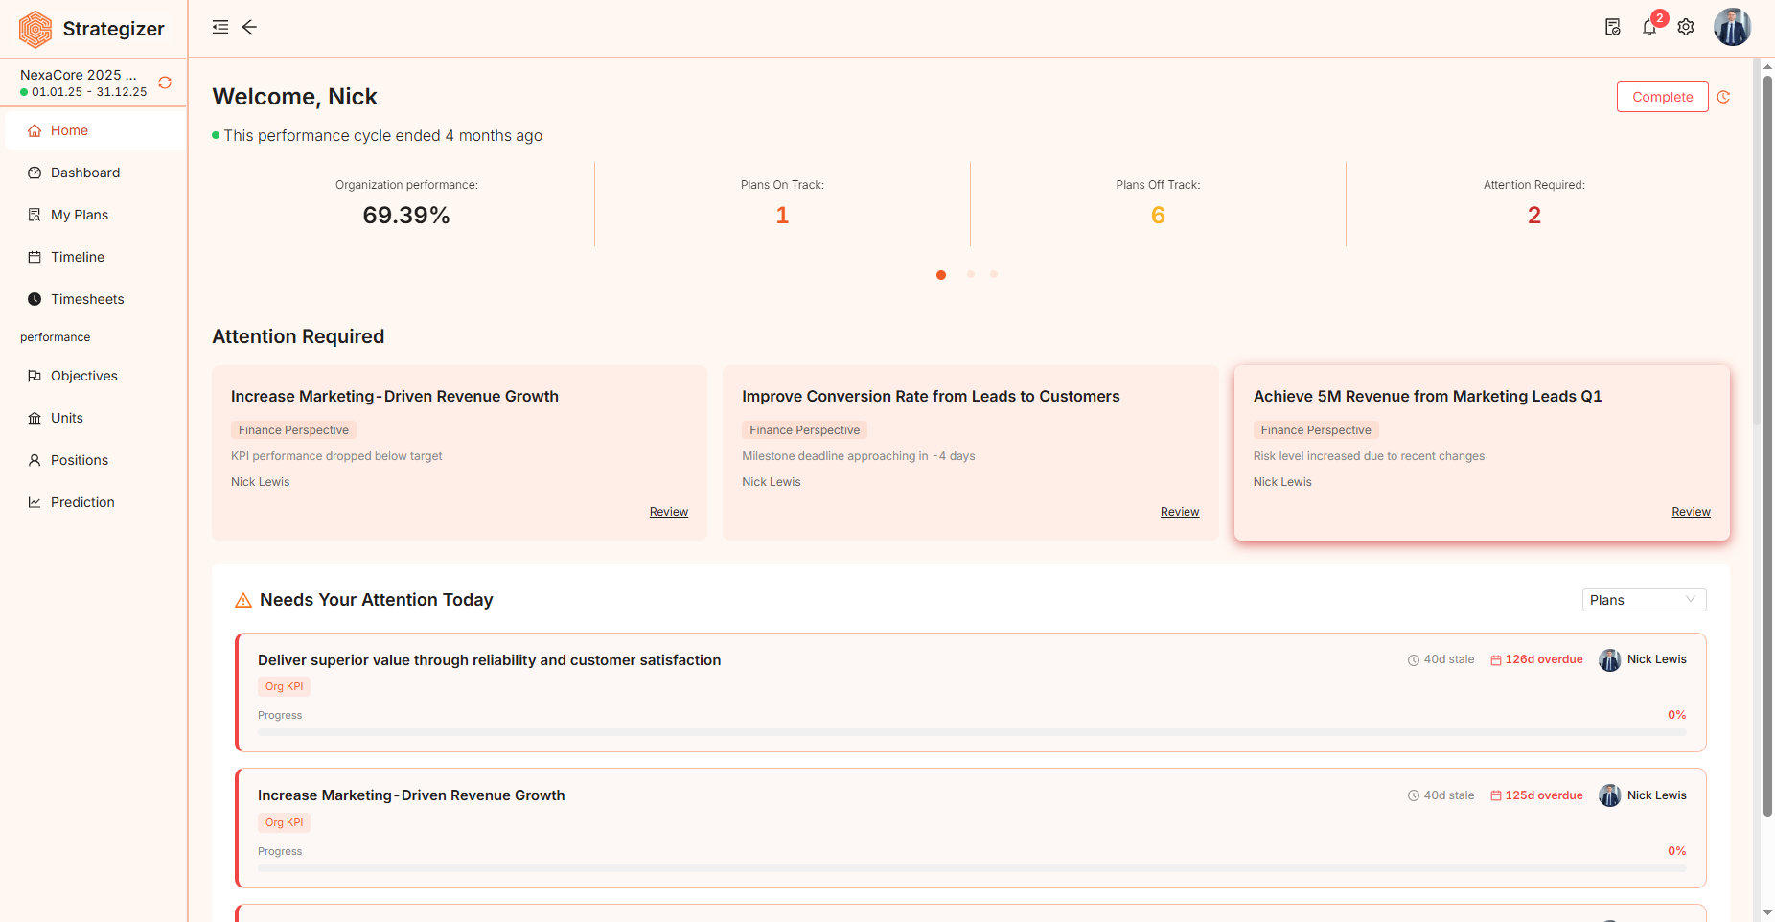Click the Dashboard gauge icon
The width and height of the screenshot is (1775, 922).
(35, 173)
